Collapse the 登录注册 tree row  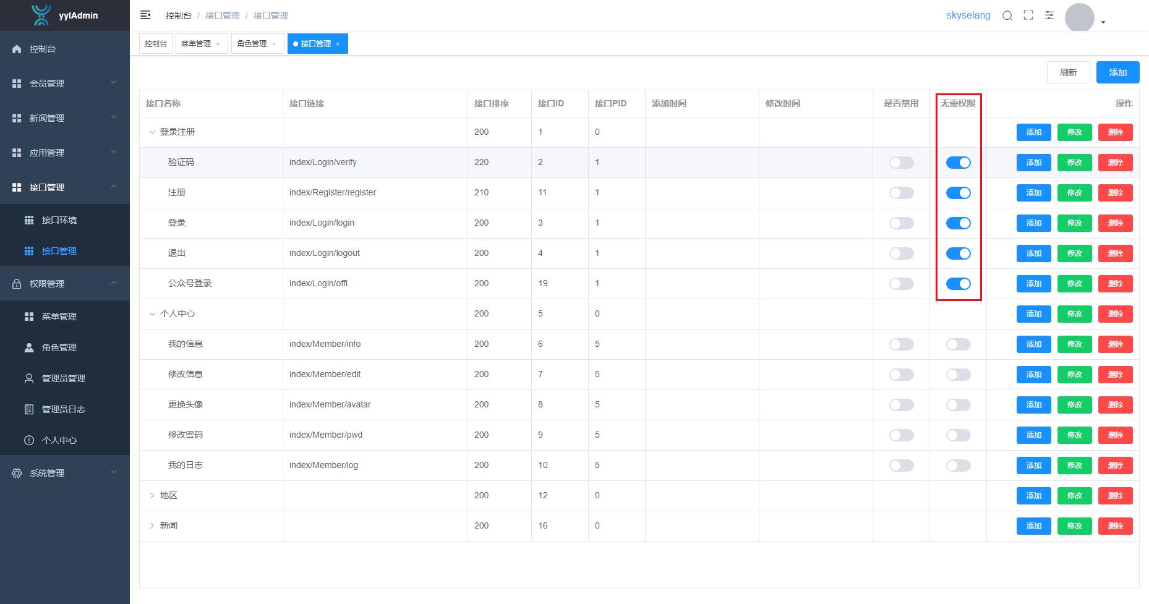(x=152, y=132)
